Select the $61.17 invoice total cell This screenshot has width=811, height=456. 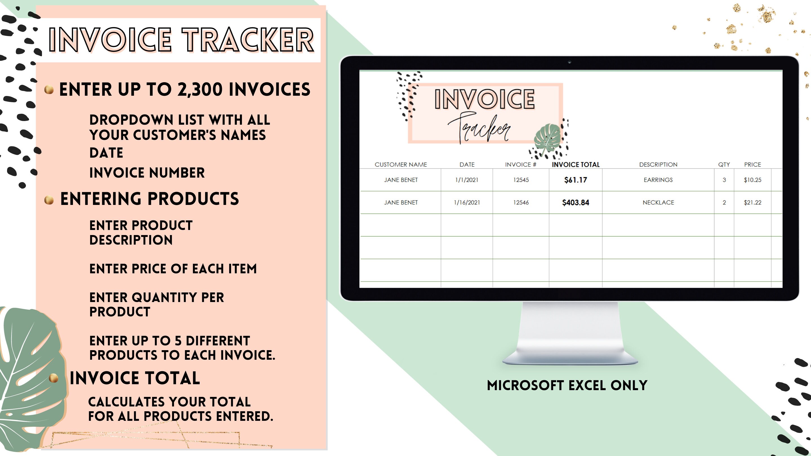pos(576,180)
